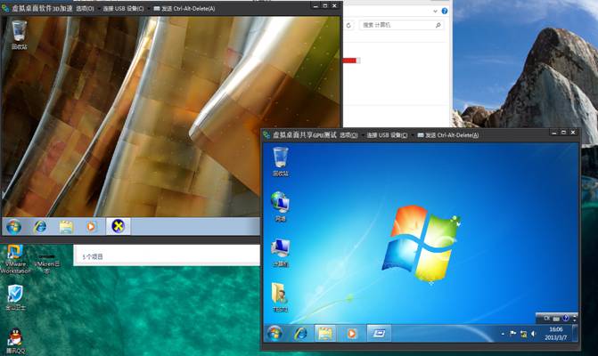Launch Internet Explorer in the 3D acceleration window taskbar
The width and height of the screenshot is (598, 356).
pos(40,226)
